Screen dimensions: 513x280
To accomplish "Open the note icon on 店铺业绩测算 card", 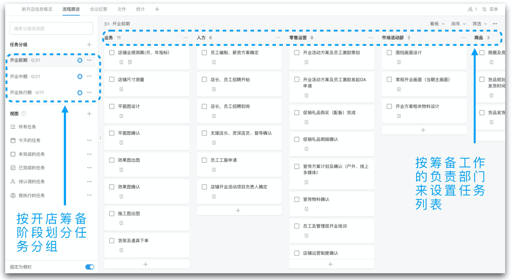I will 130,62.
